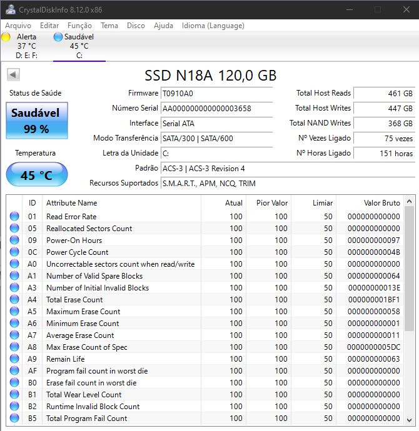This screenshot has height=431, width=419.
Task: Click the yellow Alerta disk status icon
Action: [6, 37]
